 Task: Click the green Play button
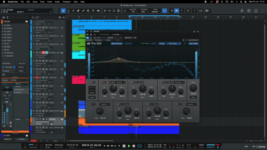(x=129, y=146)
